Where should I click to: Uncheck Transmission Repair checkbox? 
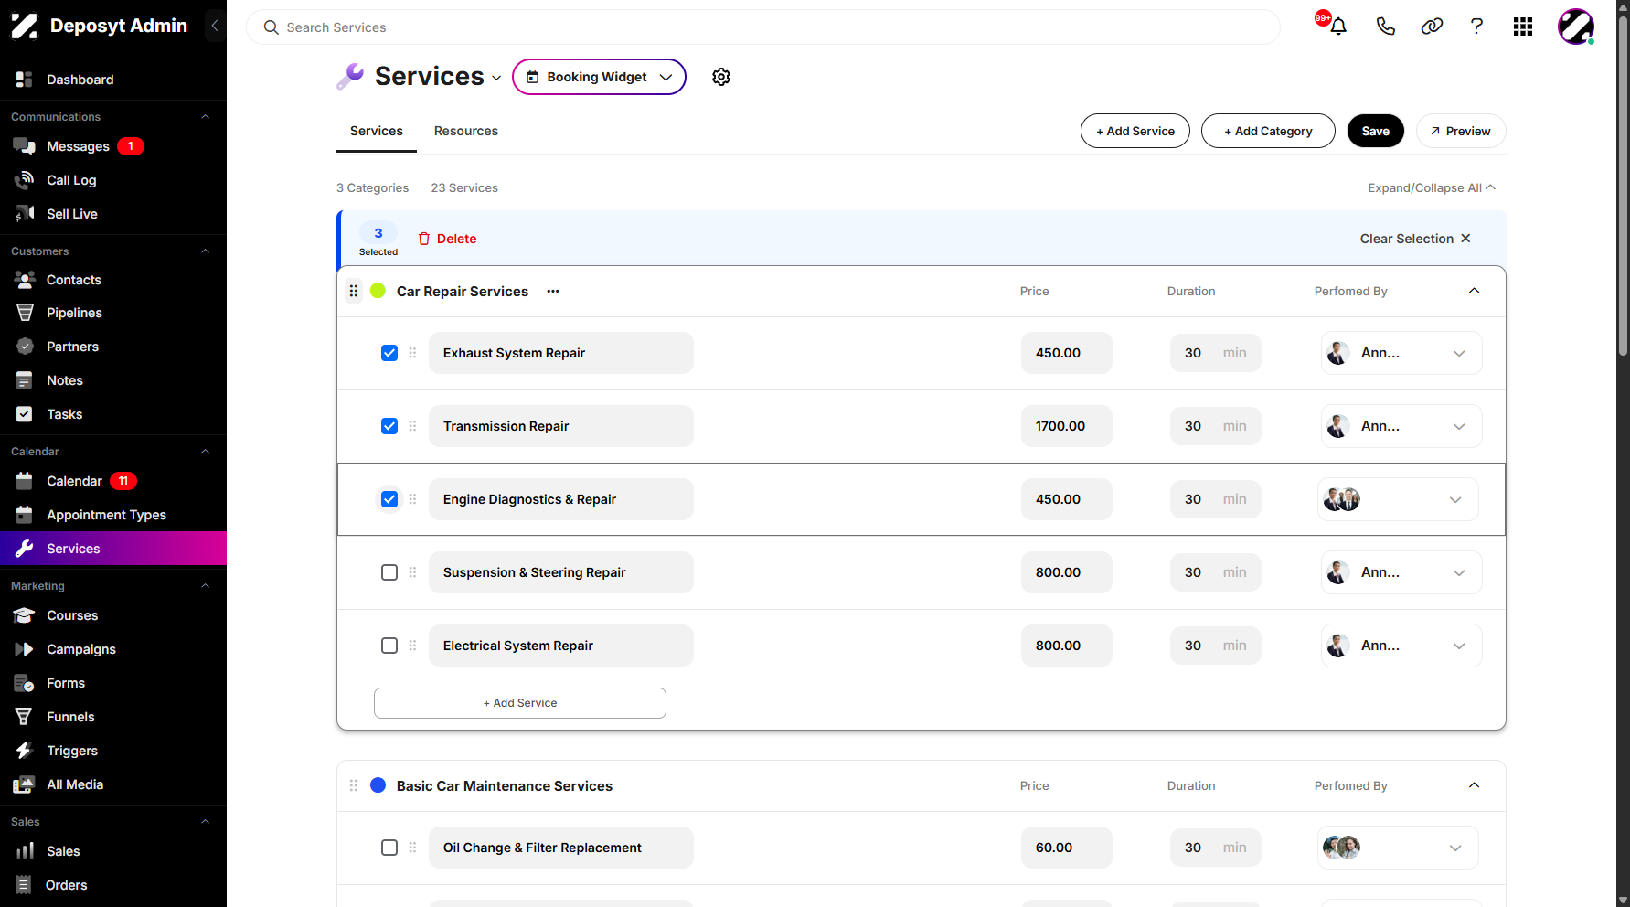pos(389,426)
